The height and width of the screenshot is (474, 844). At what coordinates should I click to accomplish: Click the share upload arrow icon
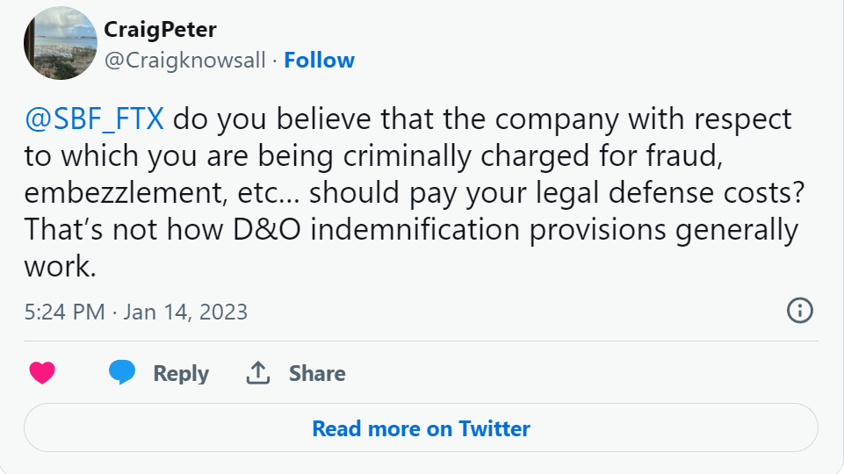coord(257,373)
